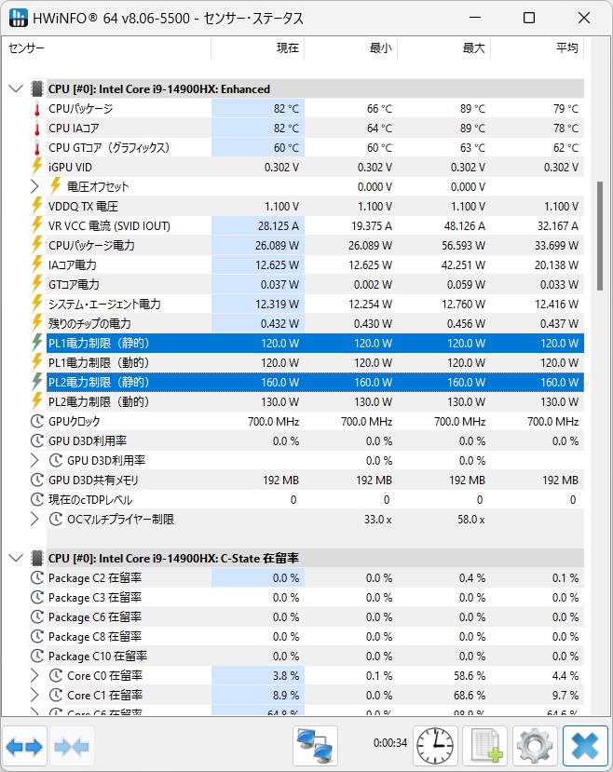Open sensor settings with the gear icon

coord(535,747)
